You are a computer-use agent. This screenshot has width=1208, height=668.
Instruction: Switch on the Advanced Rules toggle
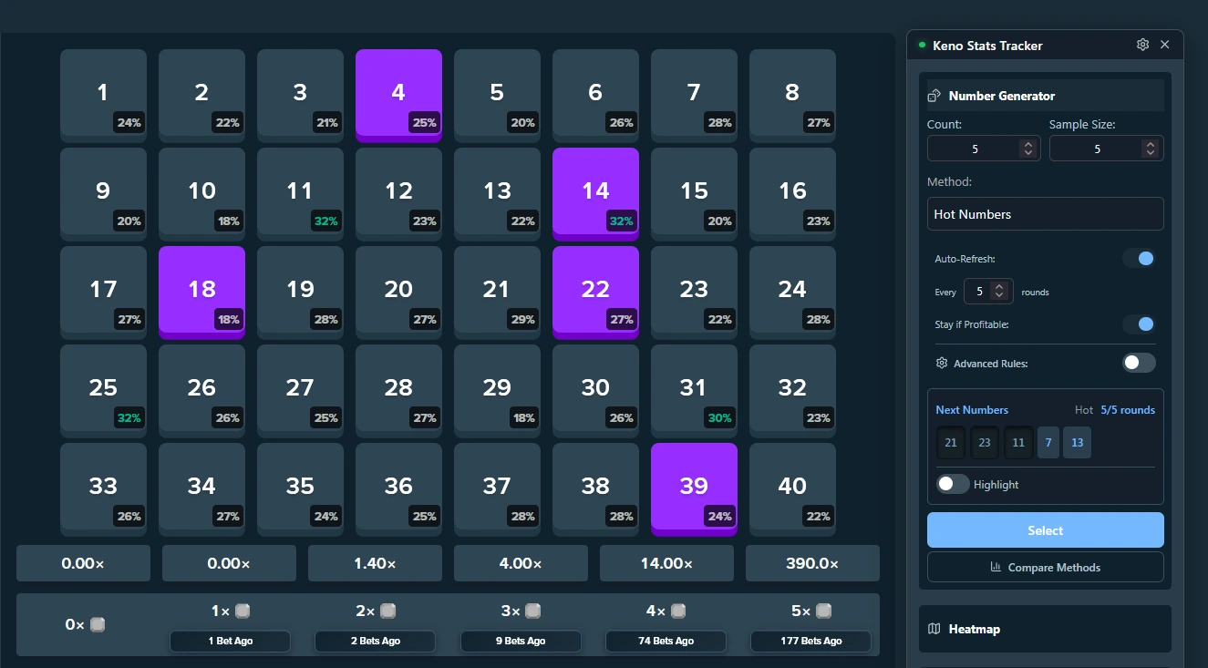tap(1138, 362)
